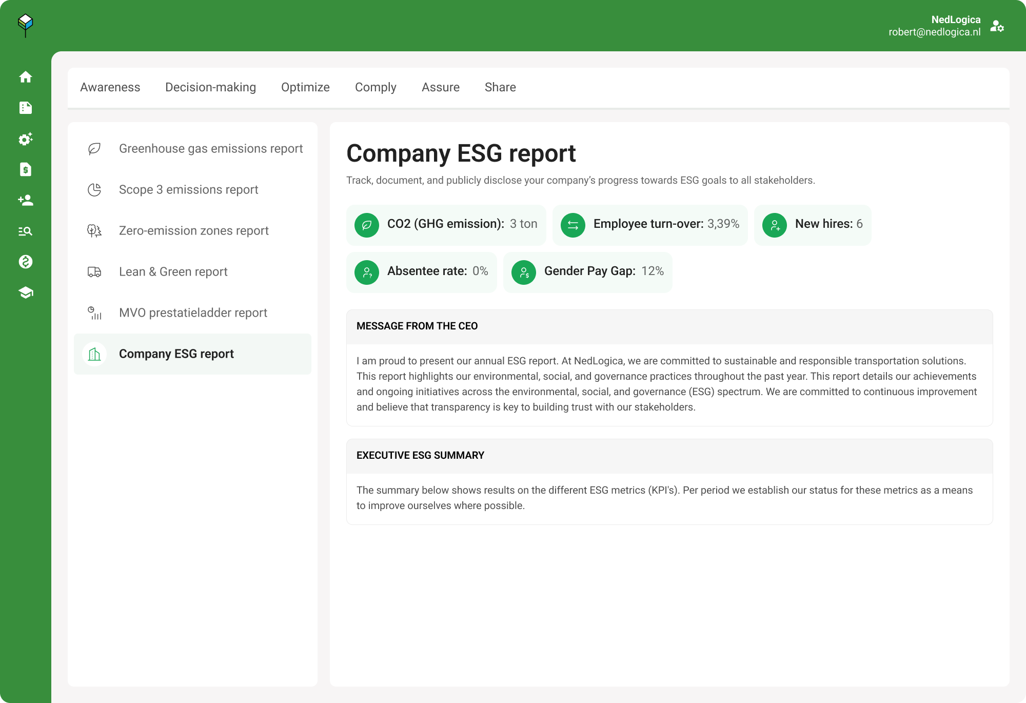1026x703 pixels.
Task: Click the Employee turn-over 3,39% value
Action: point(723,224)
